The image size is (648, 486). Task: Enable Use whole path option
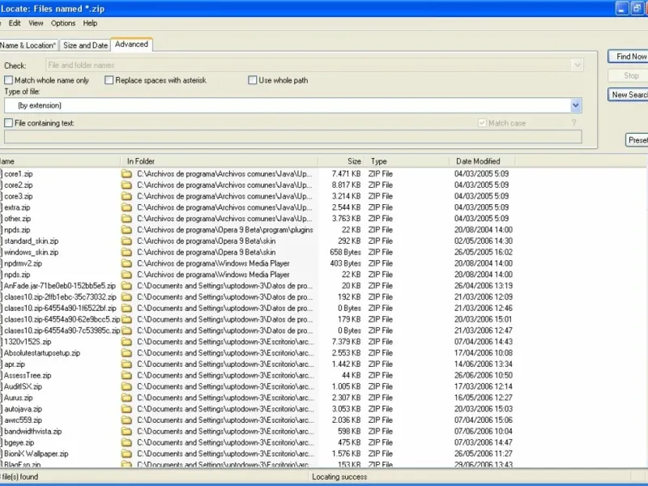[x=253, y=80]
